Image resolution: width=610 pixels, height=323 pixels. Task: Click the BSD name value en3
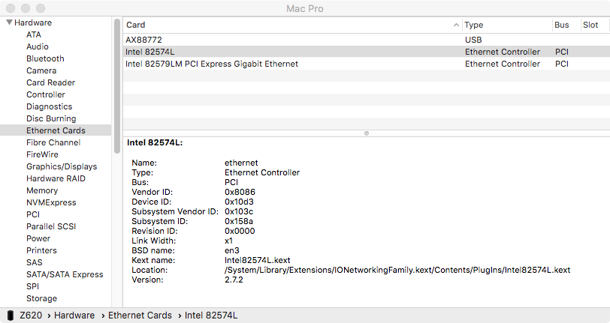click(232, 250)
